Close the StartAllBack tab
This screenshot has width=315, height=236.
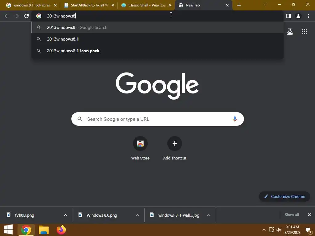coord(113,5)
